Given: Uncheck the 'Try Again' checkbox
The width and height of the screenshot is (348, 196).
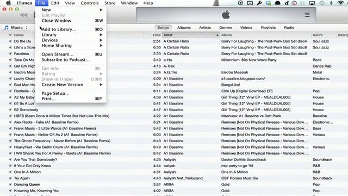Looking at the screenshot, I should 10,178.
